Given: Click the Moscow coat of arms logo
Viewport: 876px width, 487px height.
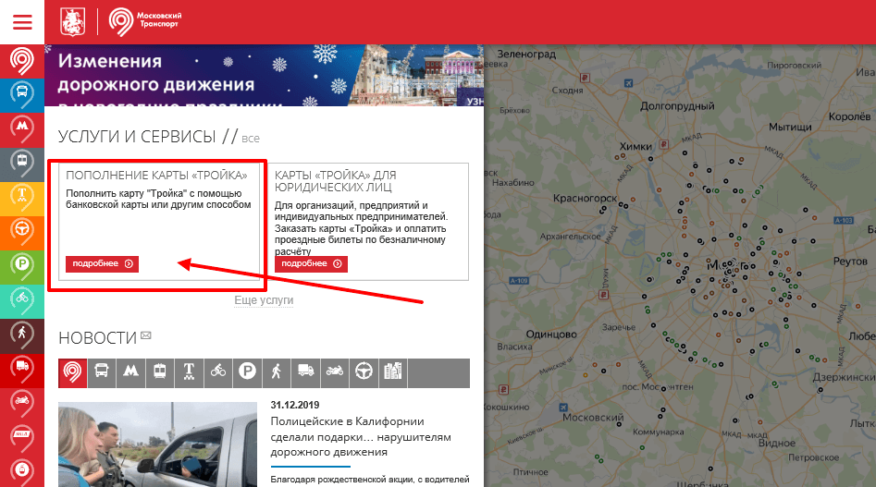Looking at the screenshot, I should click(x=73, y=22).
